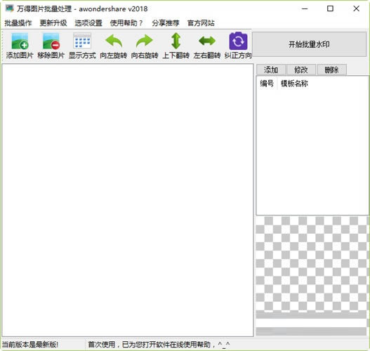Select the 移除图片 remove image icon
Screen dimensions: 370x351
(51, 41)
